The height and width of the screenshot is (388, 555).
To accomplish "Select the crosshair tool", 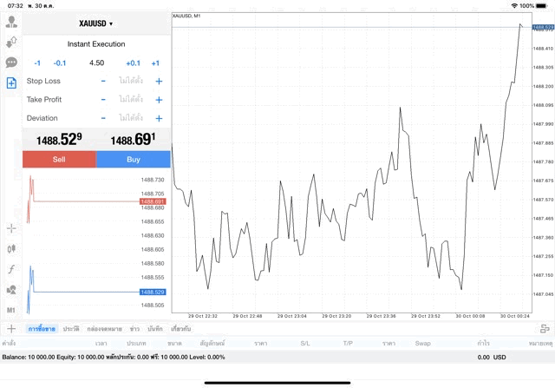I will pyautogui.click(x=11, y=228).
